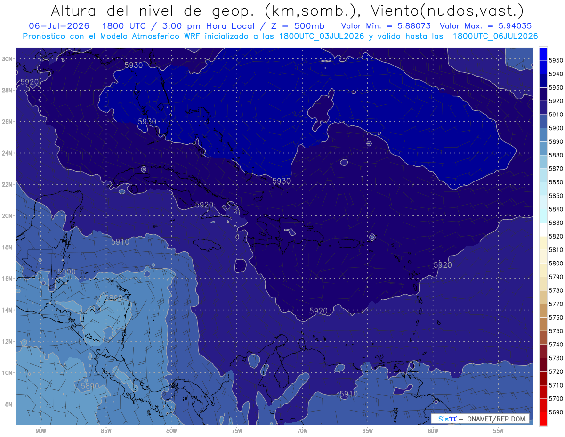The image size is (565, 437).
Task: Click the '1800 UTC / 3:00 pm Hora Local' time text
Action: click(x=179, y=26)
